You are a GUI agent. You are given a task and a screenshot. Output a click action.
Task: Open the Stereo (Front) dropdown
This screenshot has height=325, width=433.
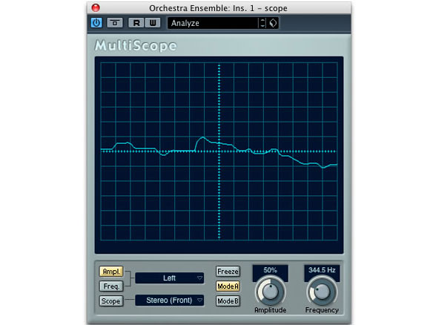point(170,300)
